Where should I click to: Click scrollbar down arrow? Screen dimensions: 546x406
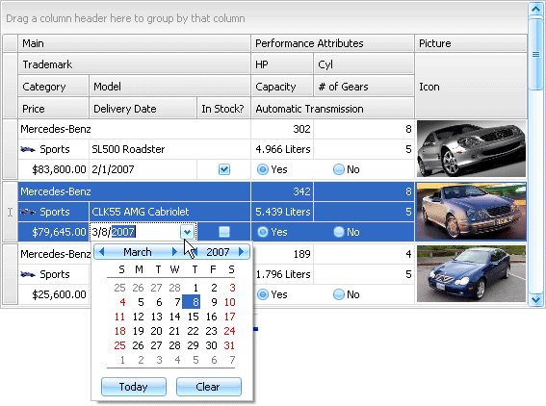536,299
